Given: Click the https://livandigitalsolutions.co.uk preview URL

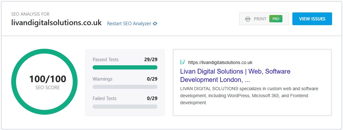Looking at the screenshot, I should 220,62.
